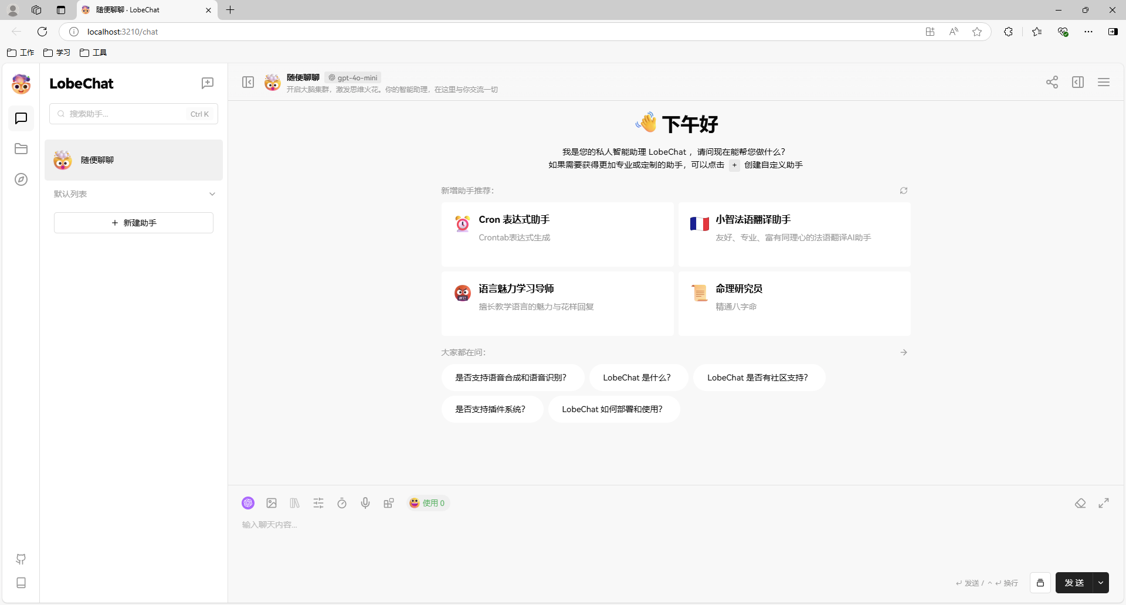Refresh the assistant recommendations list

tap(903, 191)
